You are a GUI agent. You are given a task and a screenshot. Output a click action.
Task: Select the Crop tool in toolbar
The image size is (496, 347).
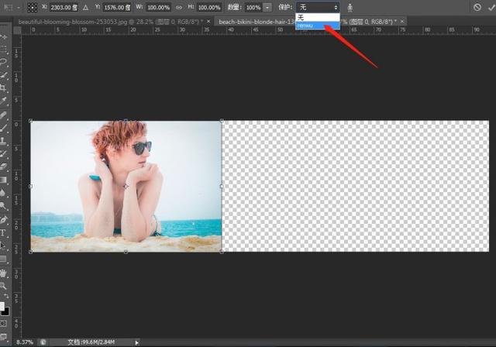point(4,88)
